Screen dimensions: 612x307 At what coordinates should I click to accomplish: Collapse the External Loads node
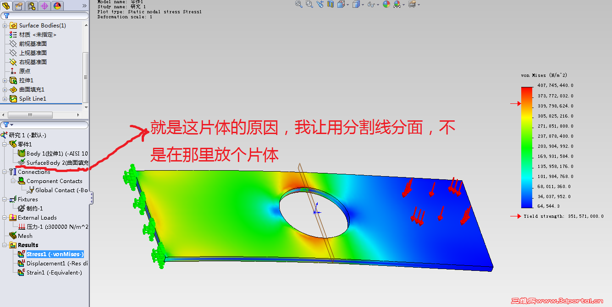pyautogui.click(x=5, y=218)
